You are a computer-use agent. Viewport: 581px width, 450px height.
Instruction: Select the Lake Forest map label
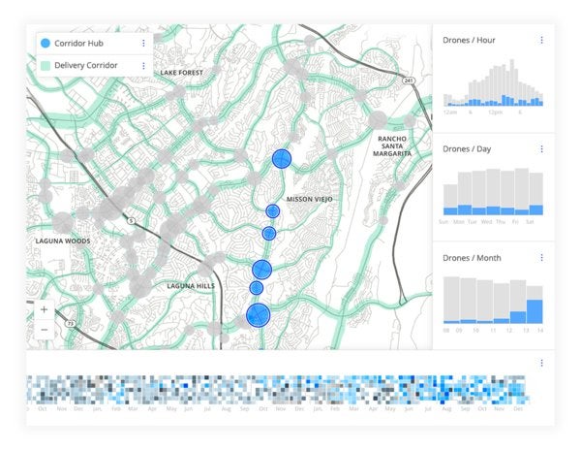click(182, 73)
